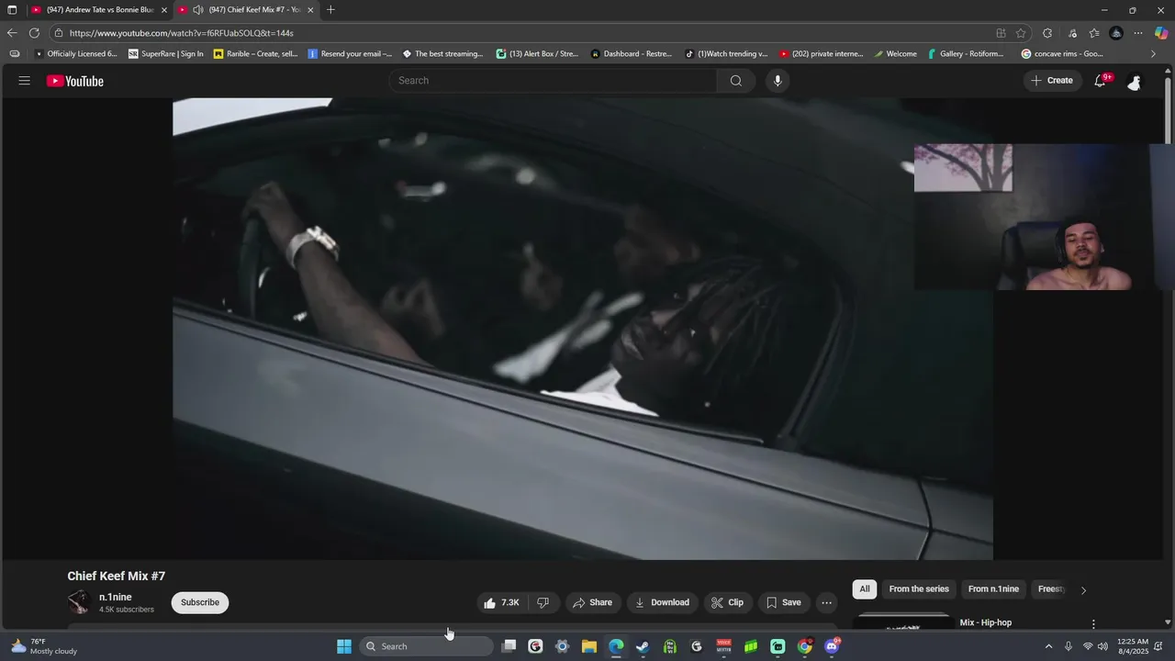Add this page to favorites (star icon)
This screenshot has width=1175, height=661.
pyautogui.click(x=1021, y=33)
